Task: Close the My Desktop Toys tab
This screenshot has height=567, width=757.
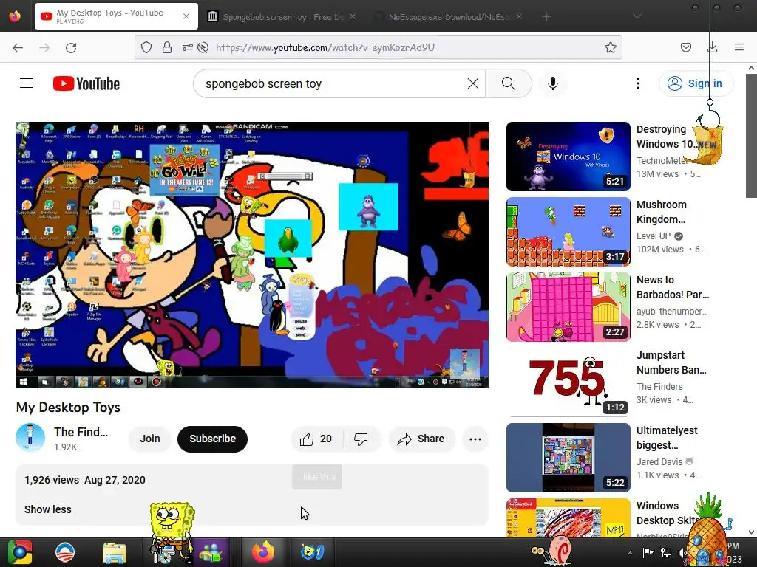Action: (x=186, y=16)
